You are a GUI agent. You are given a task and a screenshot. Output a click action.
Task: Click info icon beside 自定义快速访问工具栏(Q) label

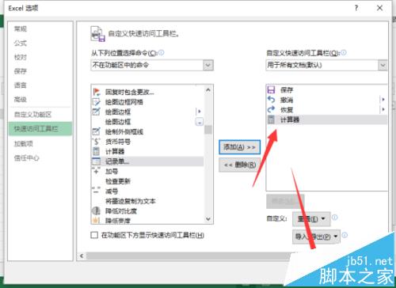tap(344, 52)
